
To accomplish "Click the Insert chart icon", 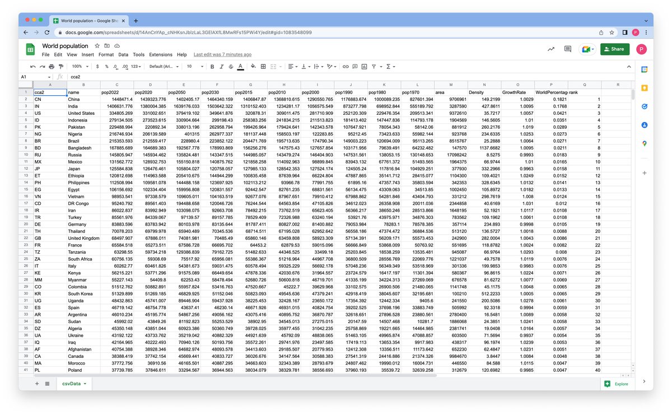I will pyautogui.click(x=364, y=66).
